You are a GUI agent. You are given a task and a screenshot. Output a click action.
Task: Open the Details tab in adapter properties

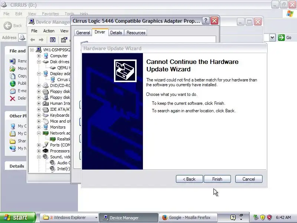click(116, 33)
